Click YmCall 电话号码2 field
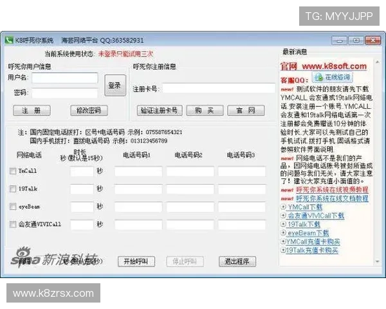The image size is (386, 309). click(190, 171)
